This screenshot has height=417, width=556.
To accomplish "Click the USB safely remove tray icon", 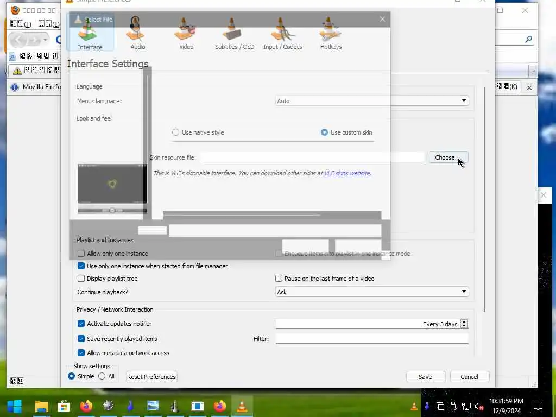I will [453, 406].
